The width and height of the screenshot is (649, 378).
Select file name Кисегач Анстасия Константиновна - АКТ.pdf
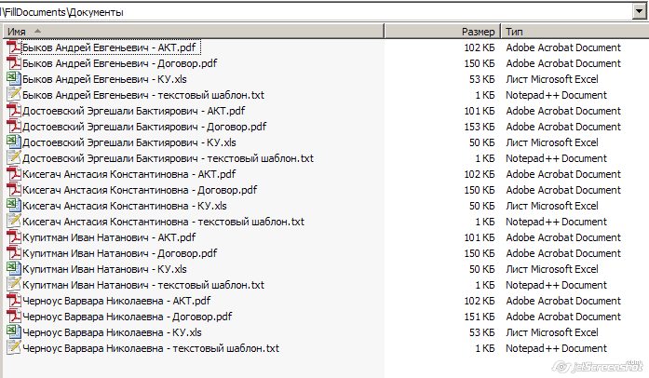[x=129, y=174]
